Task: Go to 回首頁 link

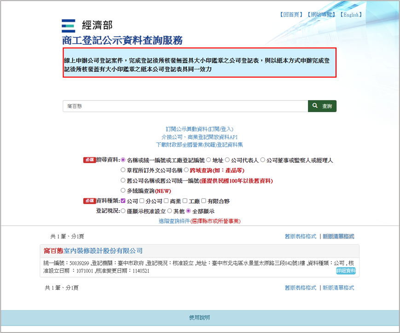Action: click(x=291, y=15)
